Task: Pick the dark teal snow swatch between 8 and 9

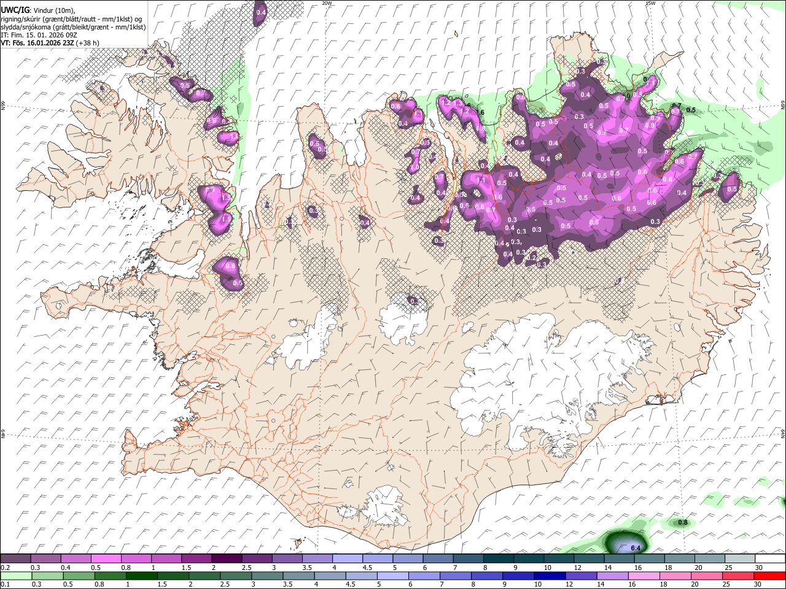Action: click(x=499, y=559)
